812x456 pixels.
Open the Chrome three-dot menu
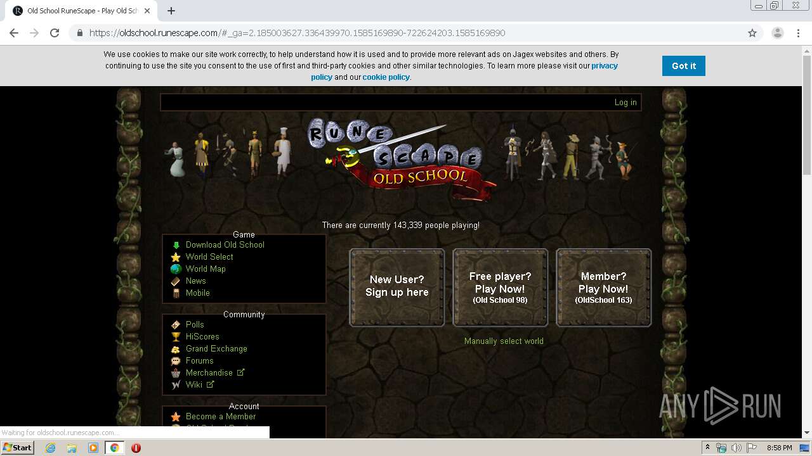[798, 33]
